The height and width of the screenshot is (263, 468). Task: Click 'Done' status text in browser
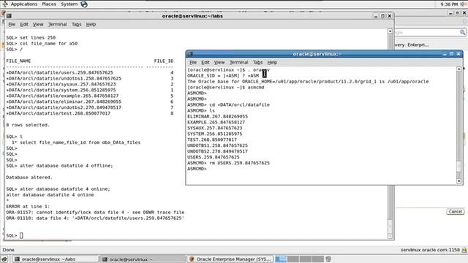pos(8,250)
